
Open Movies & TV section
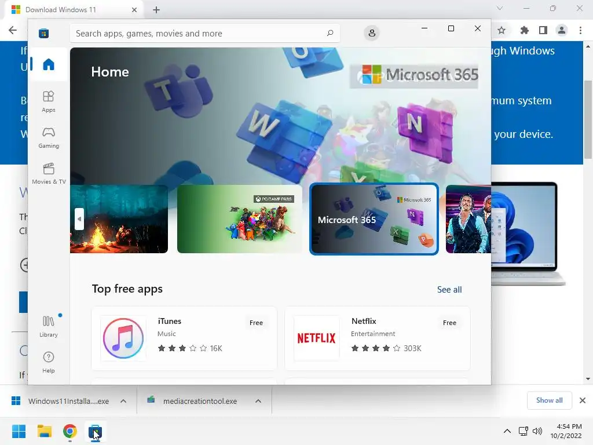tap(49, 174)
